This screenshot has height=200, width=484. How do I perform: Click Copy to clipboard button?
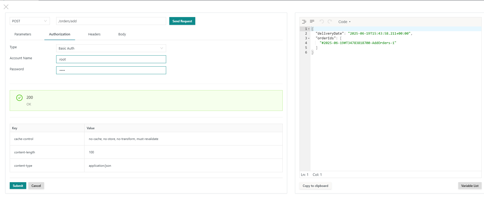[x=315, y=186]
